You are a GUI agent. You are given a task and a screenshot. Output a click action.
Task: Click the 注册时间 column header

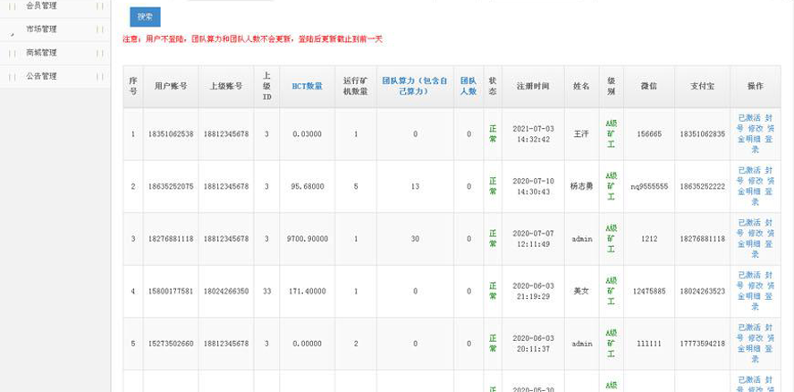click(533, 86)
